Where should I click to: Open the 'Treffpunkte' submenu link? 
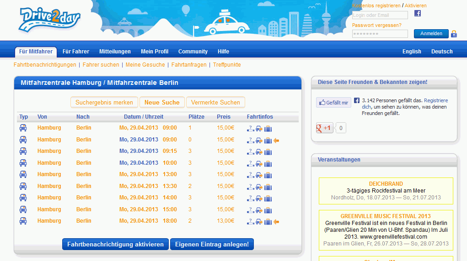point(227,65)
